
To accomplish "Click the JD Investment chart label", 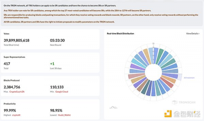I will pos(189,78).
